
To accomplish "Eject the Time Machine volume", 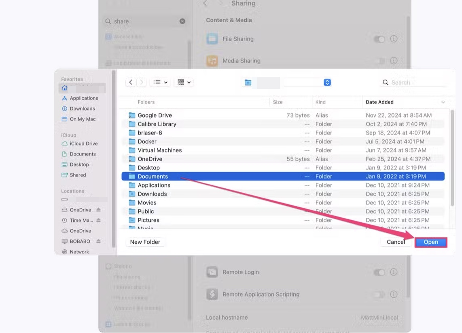I will [x=98, y=221].
